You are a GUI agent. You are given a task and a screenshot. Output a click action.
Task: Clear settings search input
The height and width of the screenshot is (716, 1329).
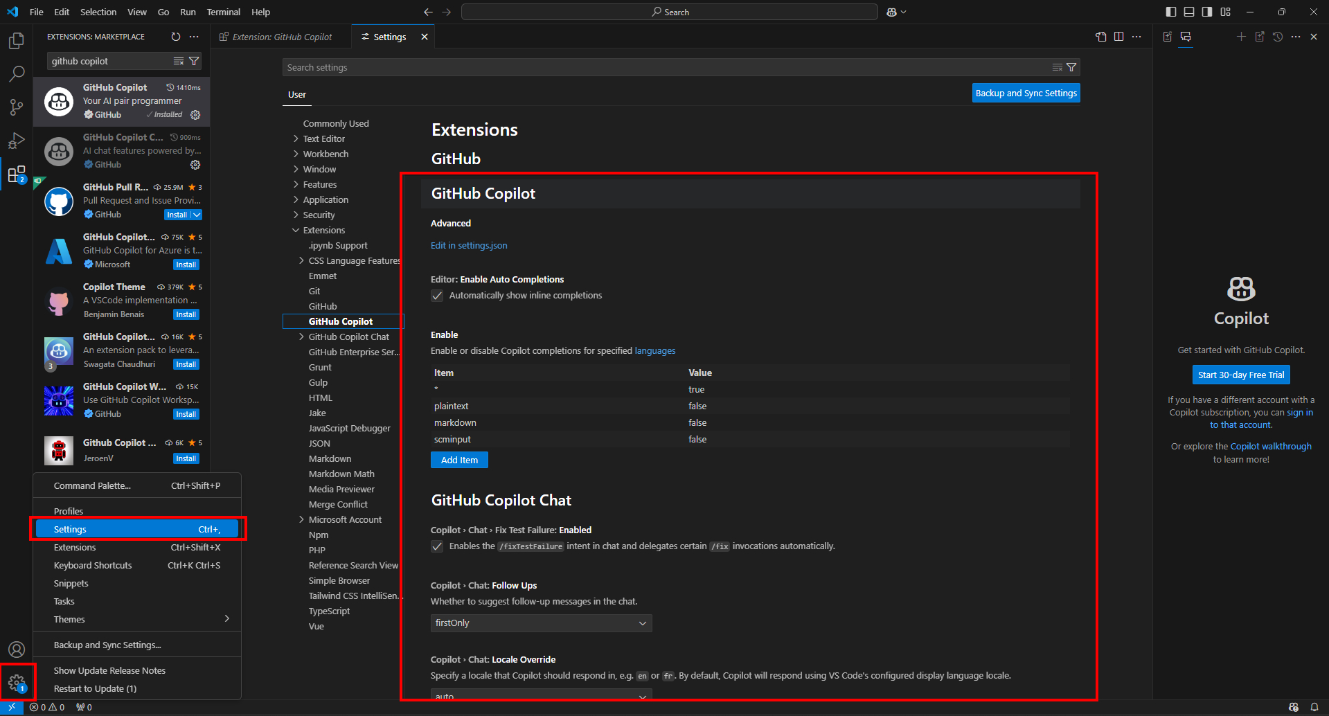pos(1058,67)
